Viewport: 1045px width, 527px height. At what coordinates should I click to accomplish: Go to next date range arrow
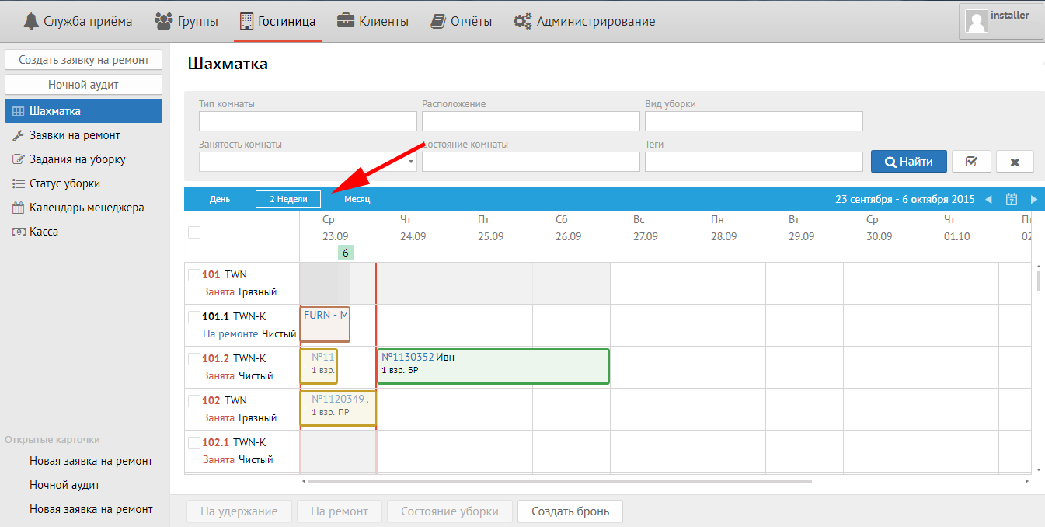click(x=1033, y=200)
